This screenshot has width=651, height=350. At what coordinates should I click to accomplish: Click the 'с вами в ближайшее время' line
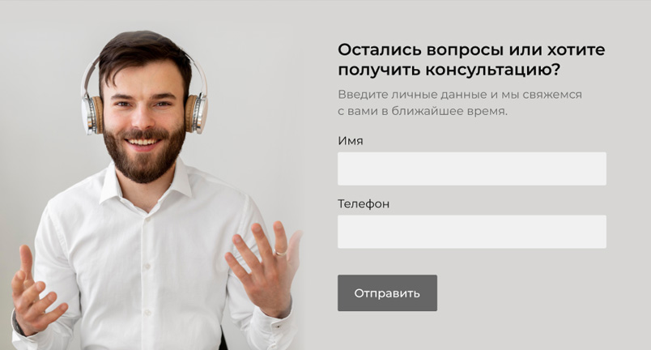[422, 111]
